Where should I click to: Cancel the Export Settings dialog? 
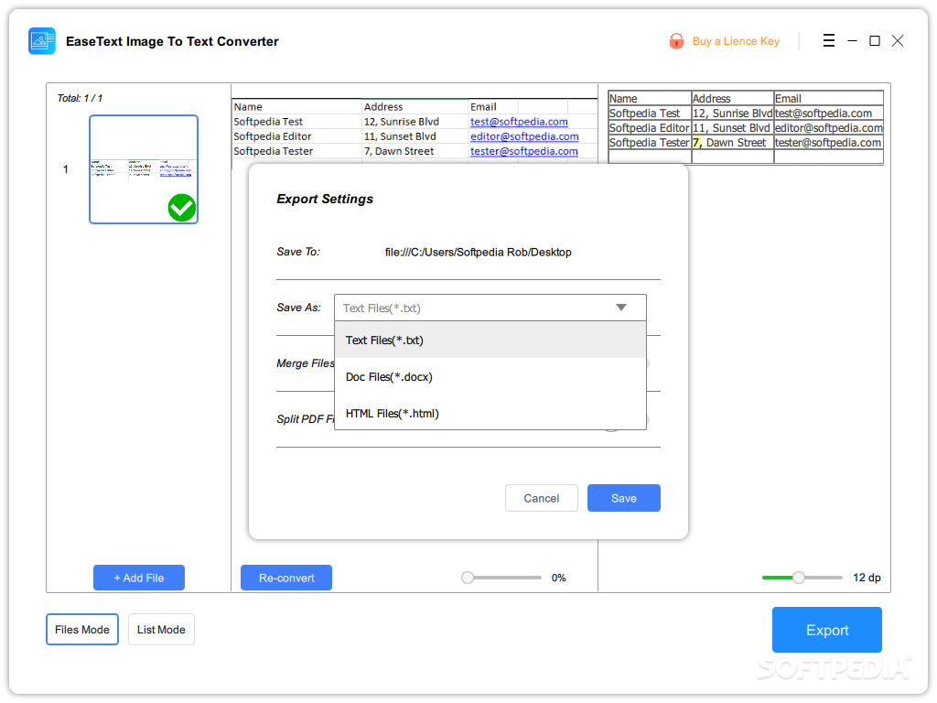pos(542,498)
